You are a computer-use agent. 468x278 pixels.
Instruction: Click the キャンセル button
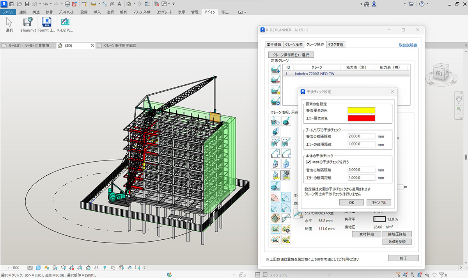click(x=378, y=203)
